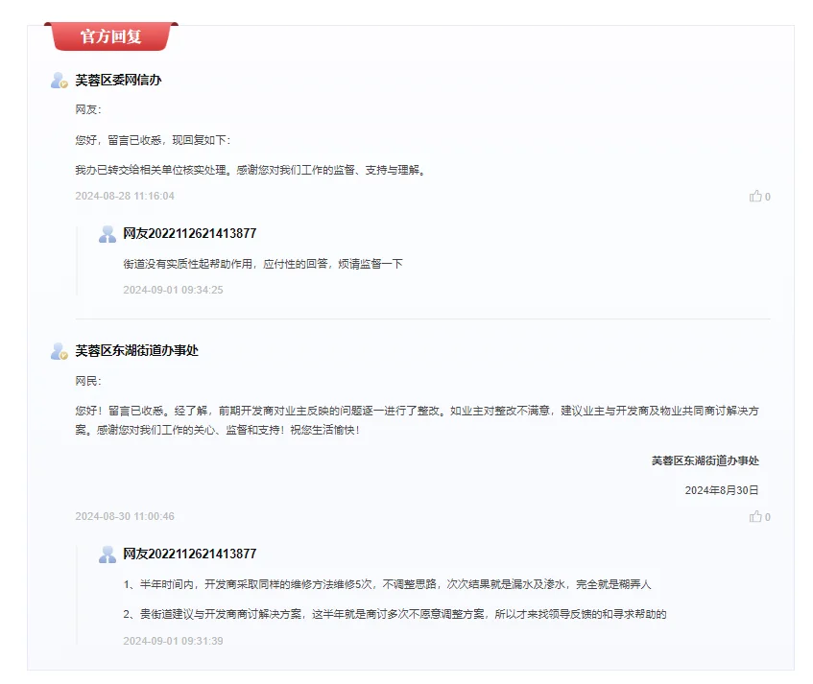Click the line 您好，留言已收悉，现回复如下：
The image size is (813, 684).
pyautogui.click(x=154, y=140)
